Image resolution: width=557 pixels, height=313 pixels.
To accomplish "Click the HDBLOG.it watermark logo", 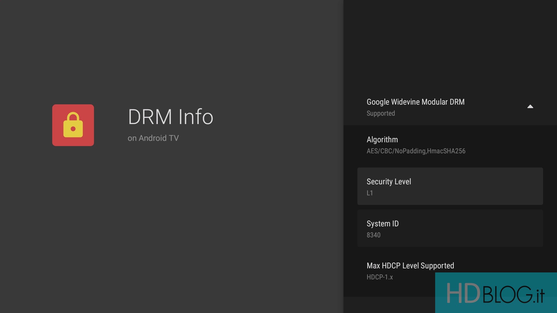I will click(495, 293).
